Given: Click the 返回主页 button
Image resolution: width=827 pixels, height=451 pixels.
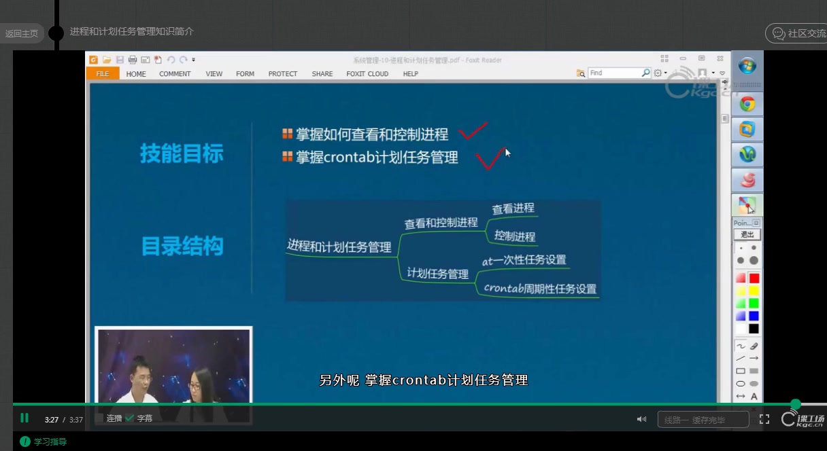Looking at the screenshot, I should (22, 33).
